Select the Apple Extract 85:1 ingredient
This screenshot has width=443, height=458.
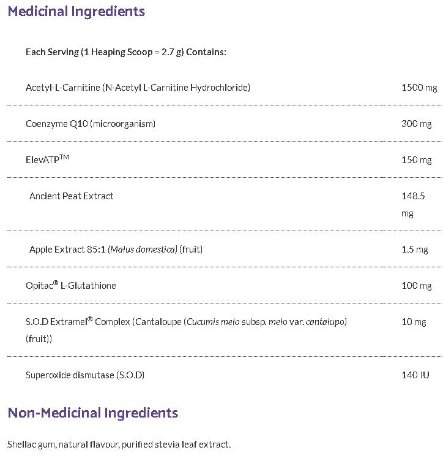click(x=116, y=250)
